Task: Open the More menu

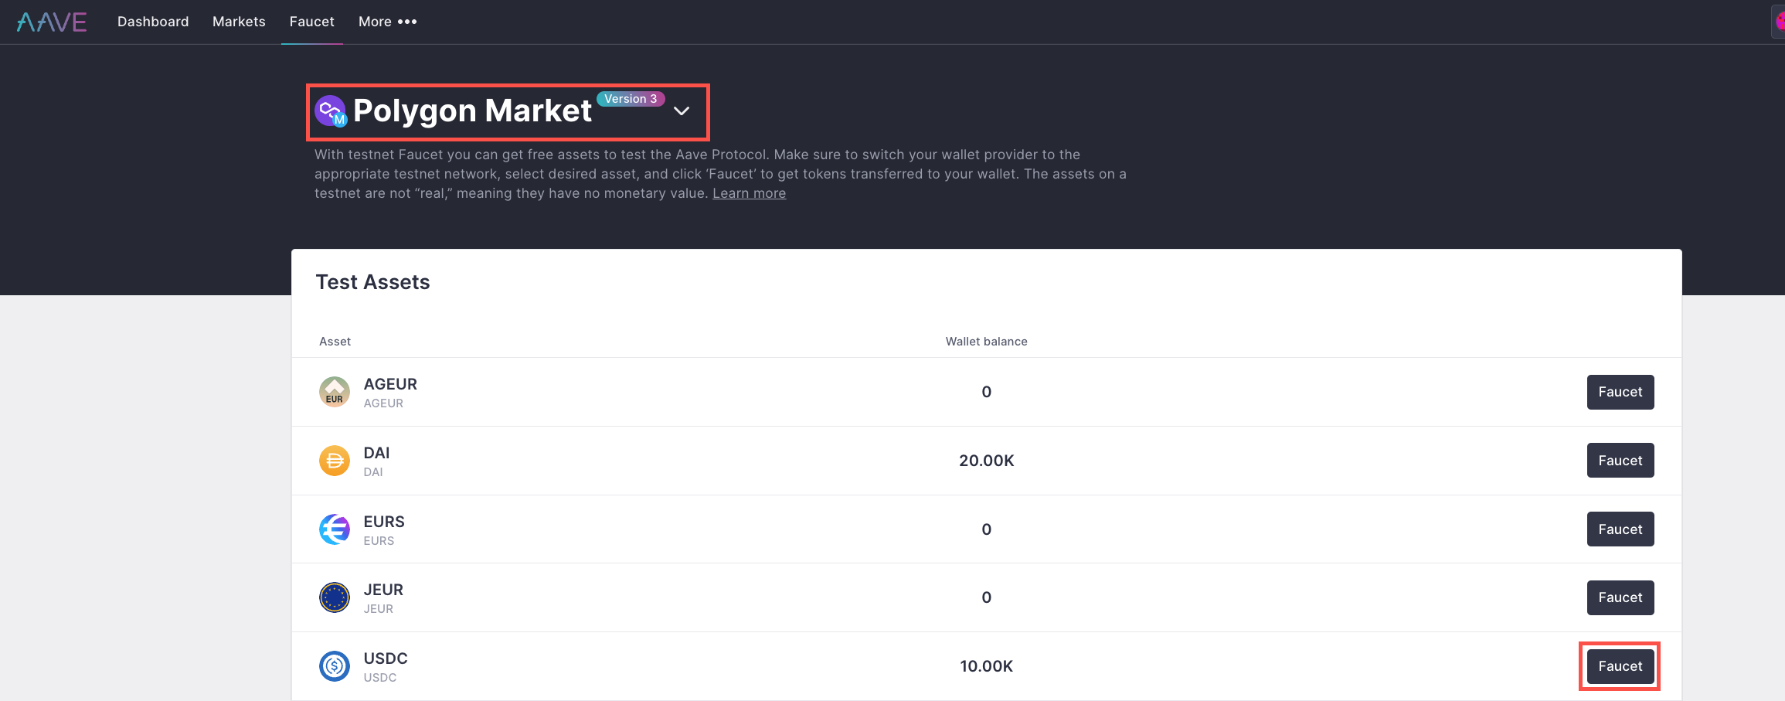Action: (x=387, y=22)
